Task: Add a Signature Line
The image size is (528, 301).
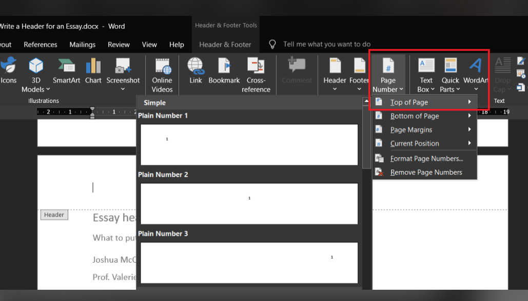Action: coord(520,61)
